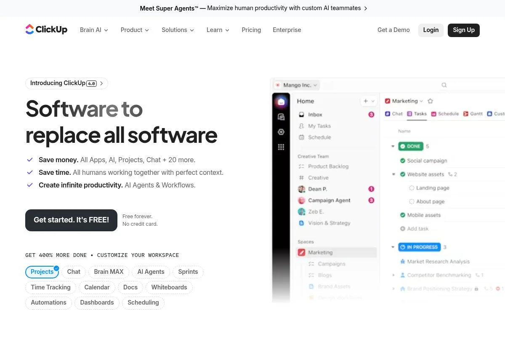This screenshot has height=337, width=505.
Task: Click the ClickUp logo in the navbar
Action: coord(46,29)
